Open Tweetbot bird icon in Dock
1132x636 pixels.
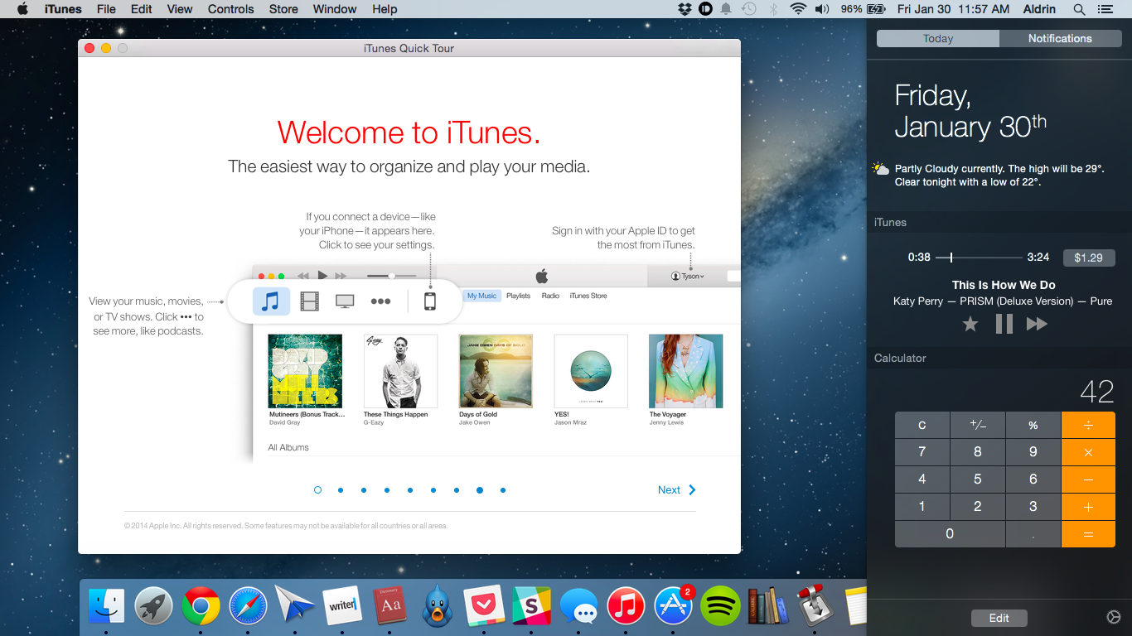[x=437, y=606]
